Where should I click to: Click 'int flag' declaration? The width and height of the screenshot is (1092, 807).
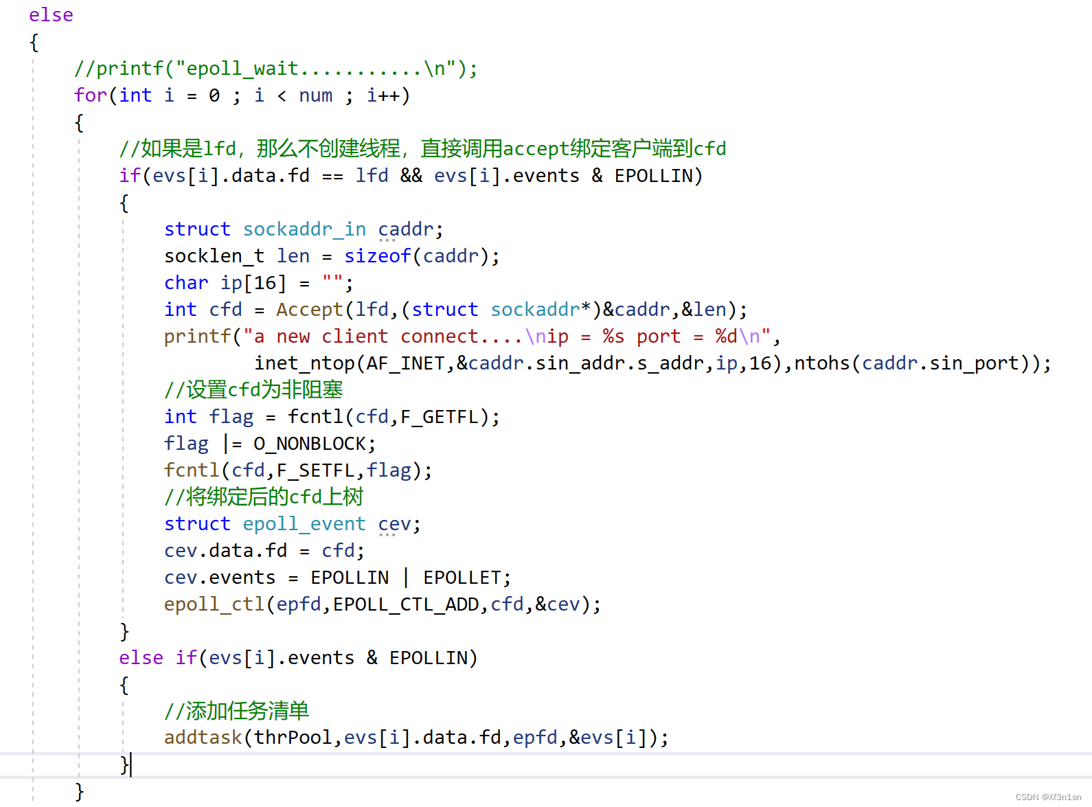pyautogui.click(x=209, y=417)
